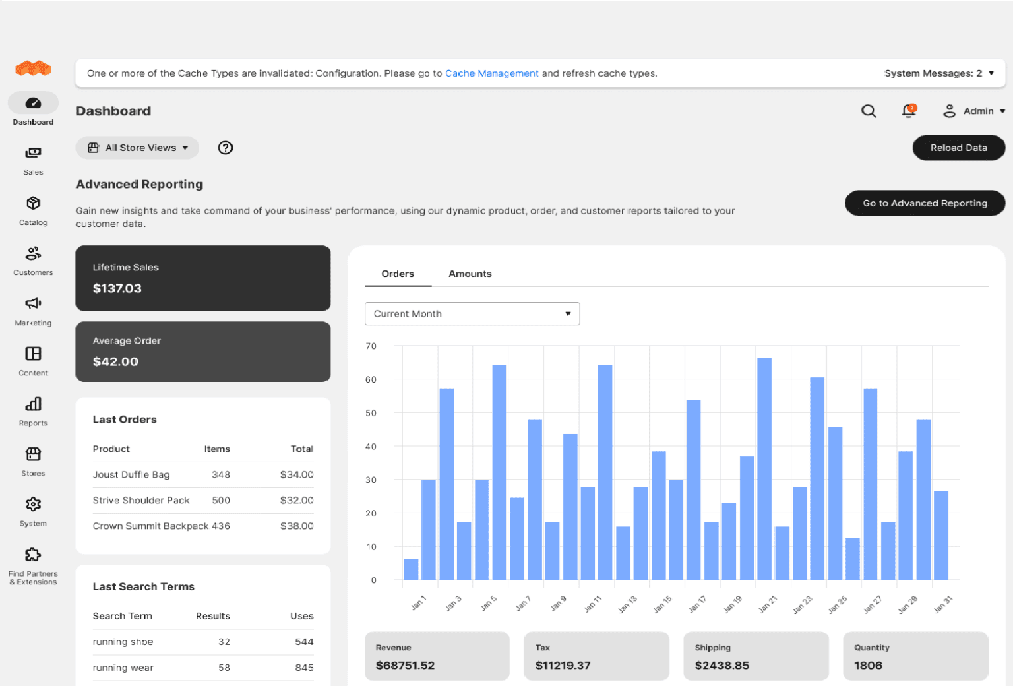Open the notifications bell
The height and width of the screenshot is (686, 1013).
(x=909, y=111)
